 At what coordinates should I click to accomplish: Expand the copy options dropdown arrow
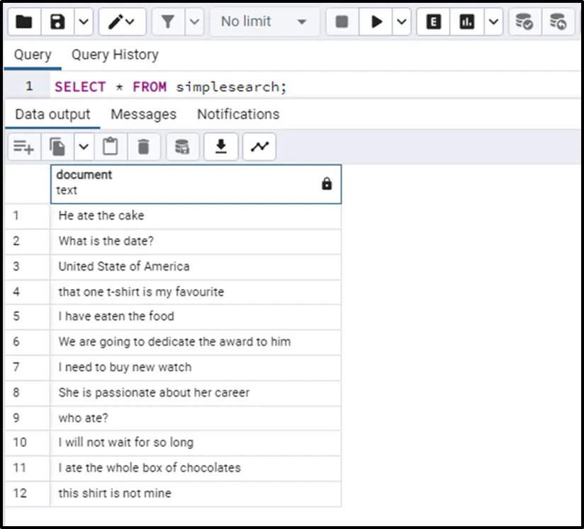tap(84, 147)
